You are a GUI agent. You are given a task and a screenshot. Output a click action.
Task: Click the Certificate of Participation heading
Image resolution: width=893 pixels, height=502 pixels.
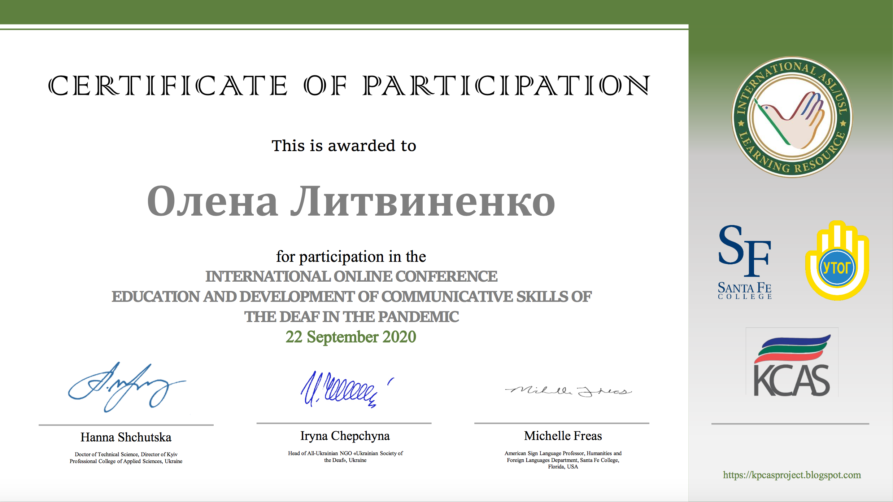349,86
